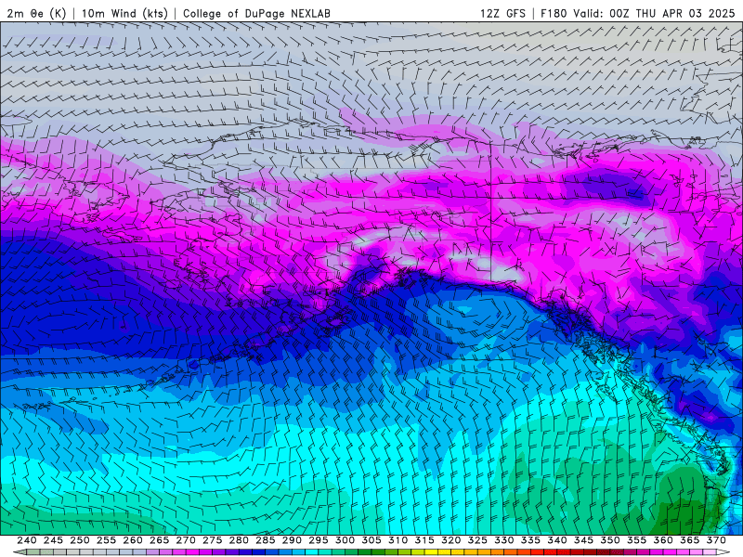The image size is (743, 557).
Task: Click the 275 legend value
Action: click(213, 540)
